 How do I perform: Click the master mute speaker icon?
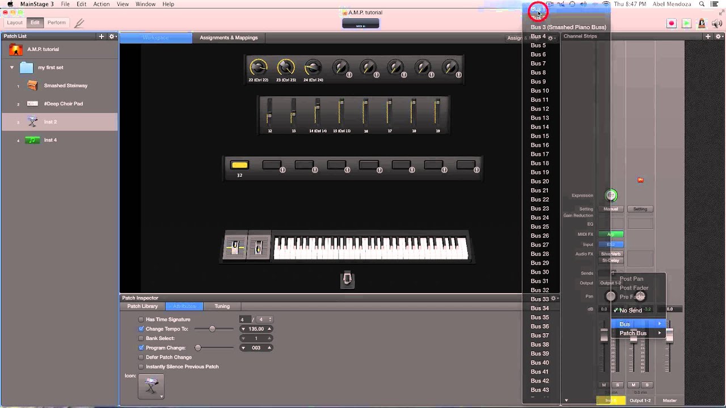coord(717,23)
